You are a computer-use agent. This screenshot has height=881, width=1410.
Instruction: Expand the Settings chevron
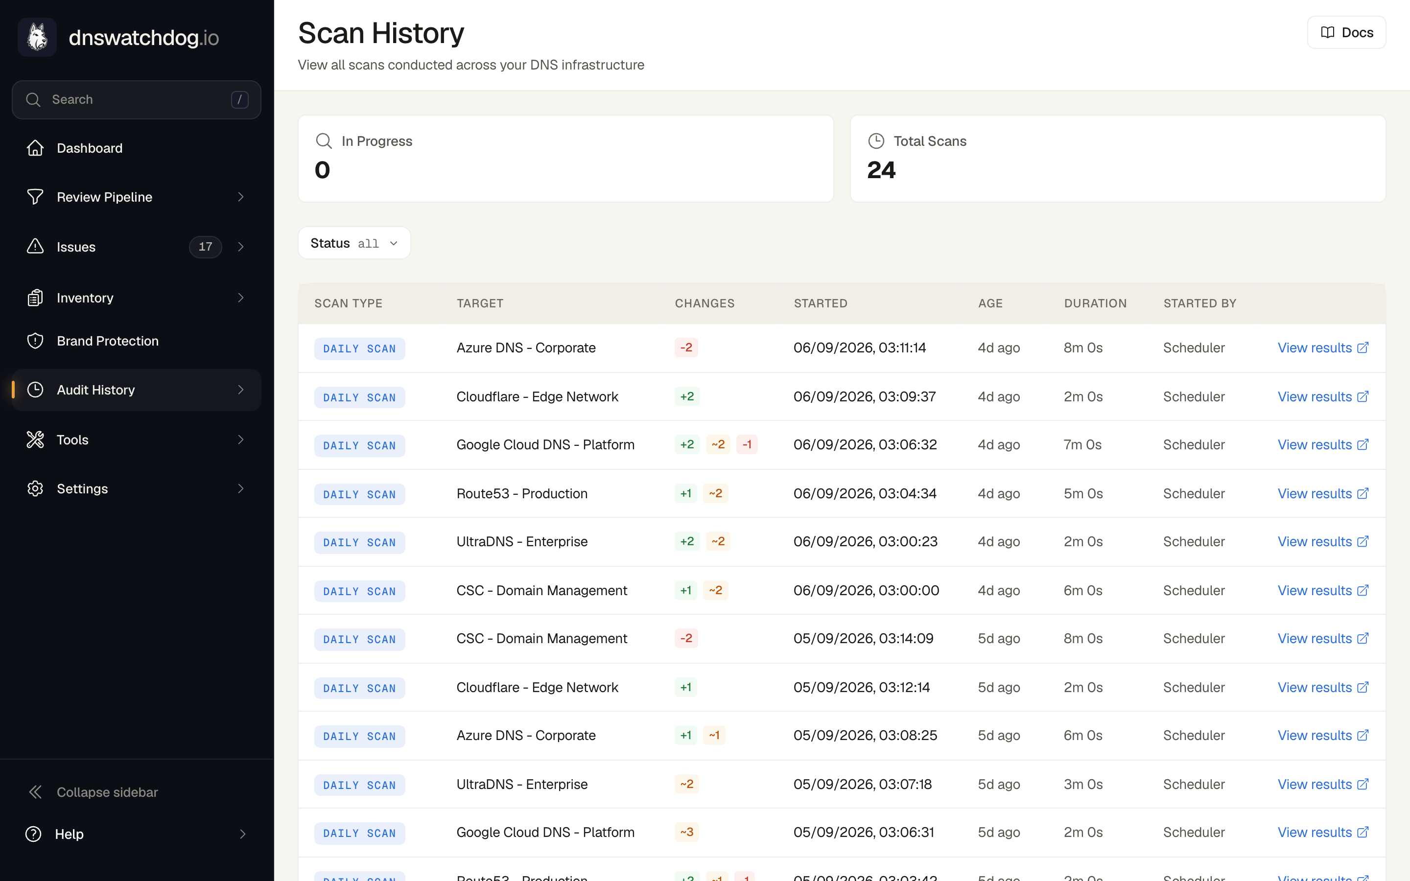click(241, 488)
